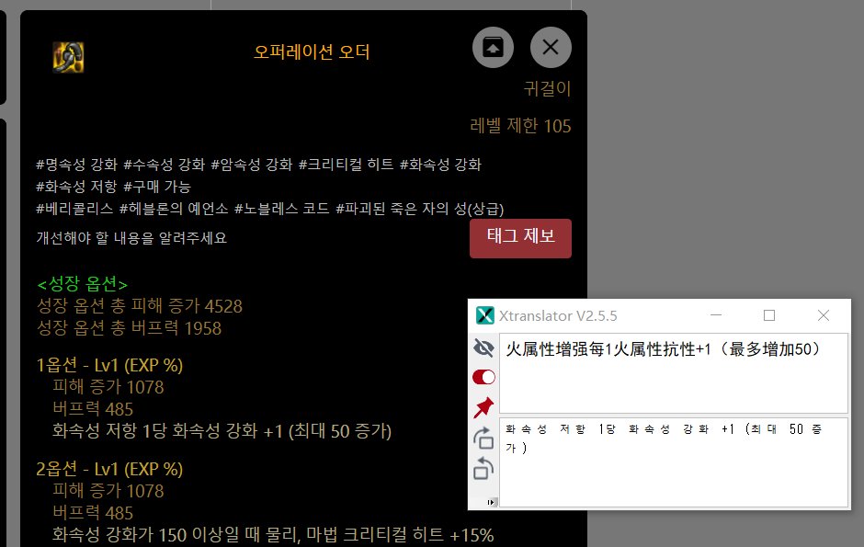The image size is (864, 547).
Task: Close the Xtranslator window
Action: pyautogui.click(x=824, y=315)
